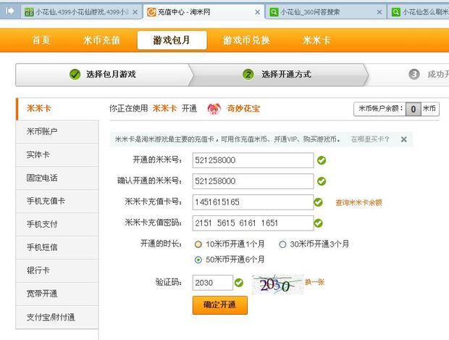Click the 米币帐户余额 value box
The height and width of the screenshot is (340, 449).
coord(414,109)
